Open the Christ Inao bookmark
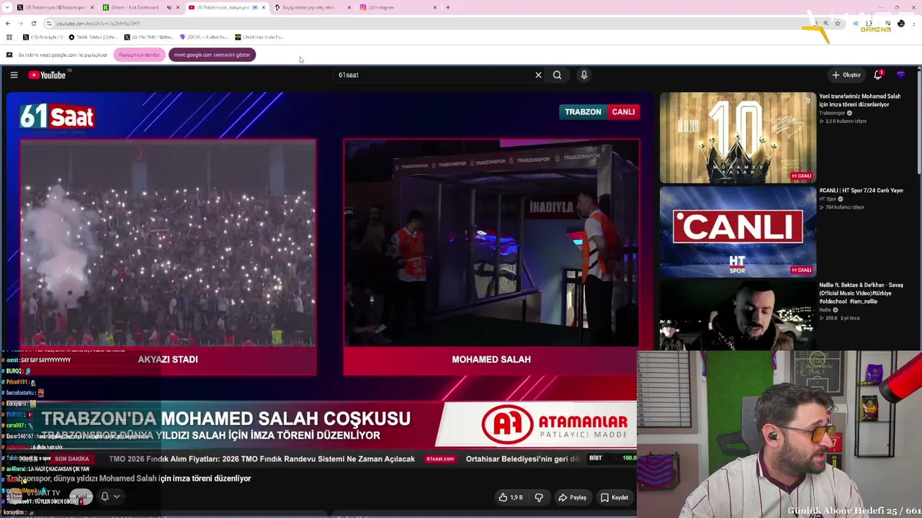 (259, 37)
